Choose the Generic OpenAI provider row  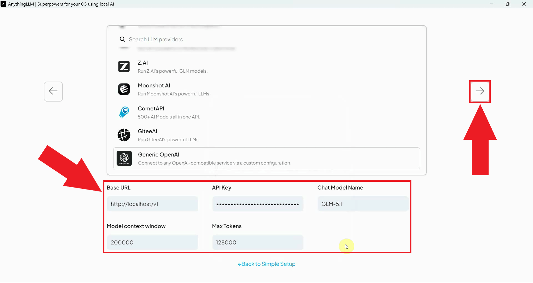click(214, 158)
